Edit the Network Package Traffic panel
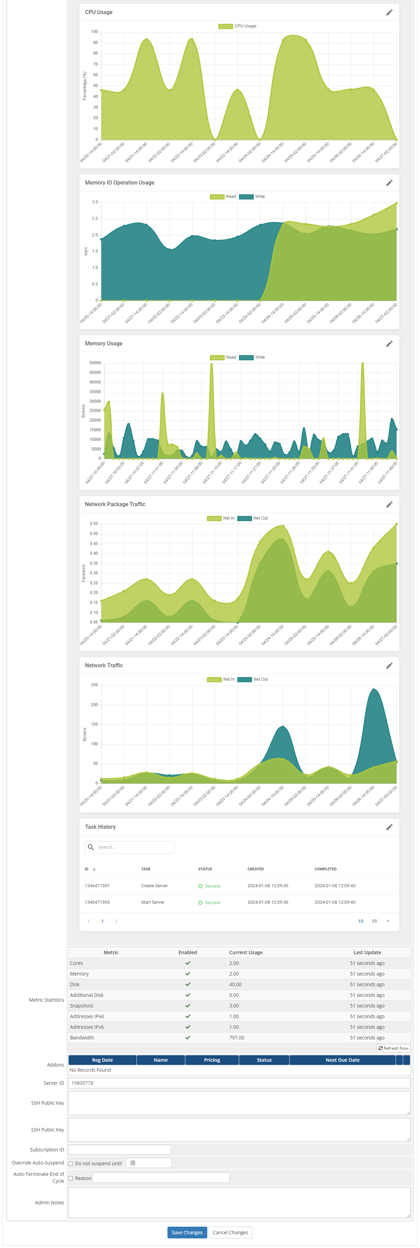The image size is (420, 1248). point(389,505)
